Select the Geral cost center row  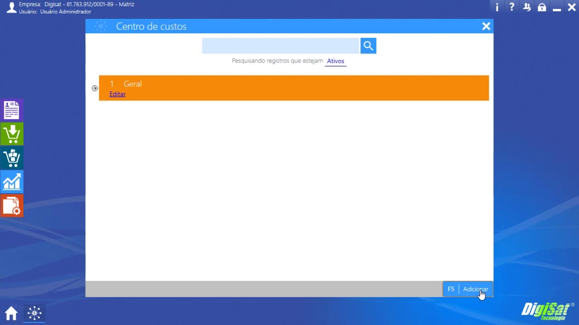(x=294, y=88)
